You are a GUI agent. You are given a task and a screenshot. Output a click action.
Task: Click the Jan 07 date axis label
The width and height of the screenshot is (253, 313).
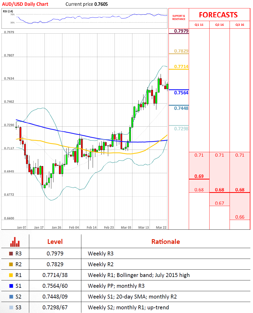click(22, 227)
